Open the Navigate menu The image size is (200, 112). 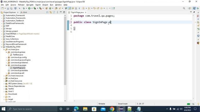[30, 5]
